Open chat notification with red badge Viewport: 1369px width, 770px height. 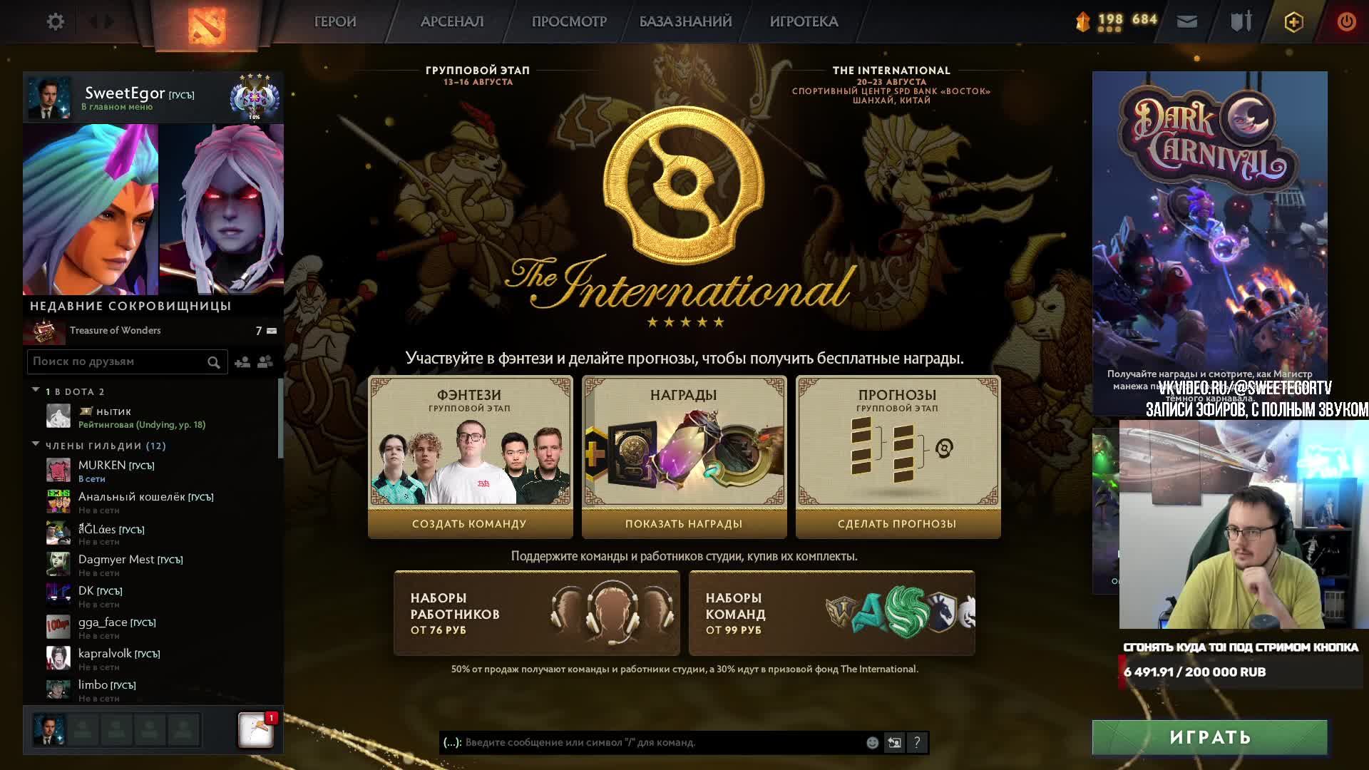point(256,729)
